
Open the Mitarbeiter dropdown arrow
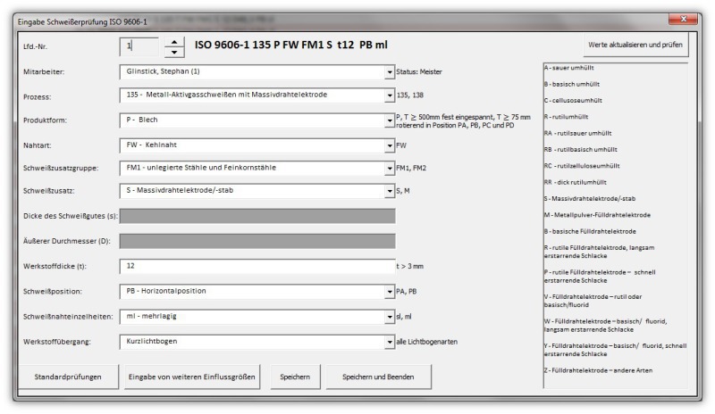click(x=389, y=73)
